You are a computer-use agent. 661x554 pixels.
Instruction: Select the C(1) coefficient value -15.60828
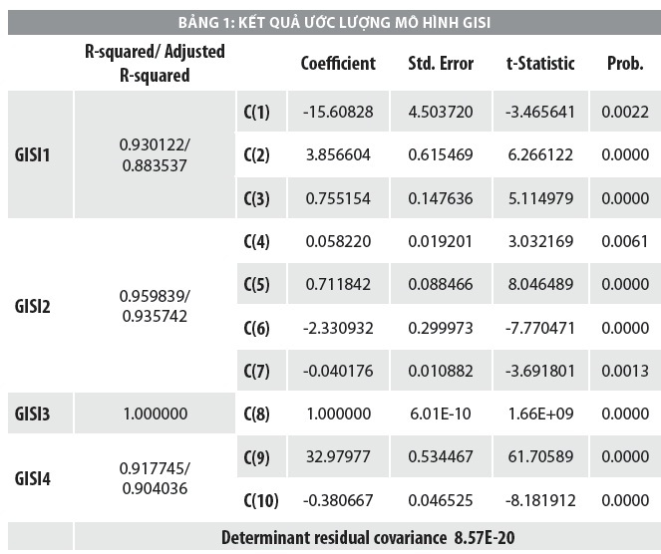pyautogui.click(x=338, y=112)
